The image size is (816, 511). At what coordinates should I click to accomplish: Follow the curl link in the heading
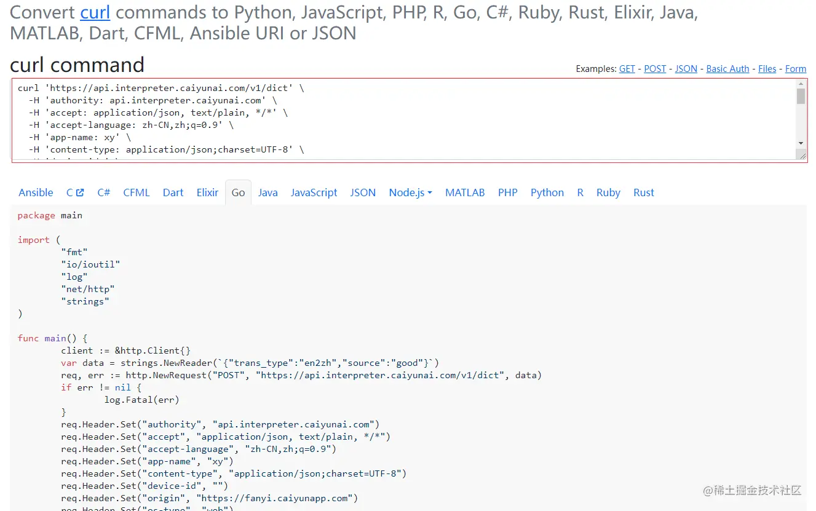click(x=95, y=12)
